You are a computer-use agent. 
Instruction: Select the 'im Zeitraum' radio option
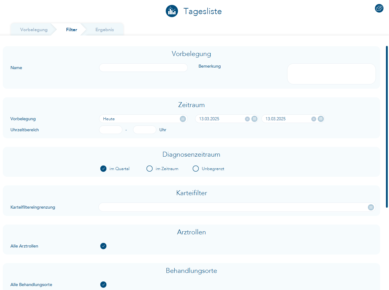click(x=150, y=169)
